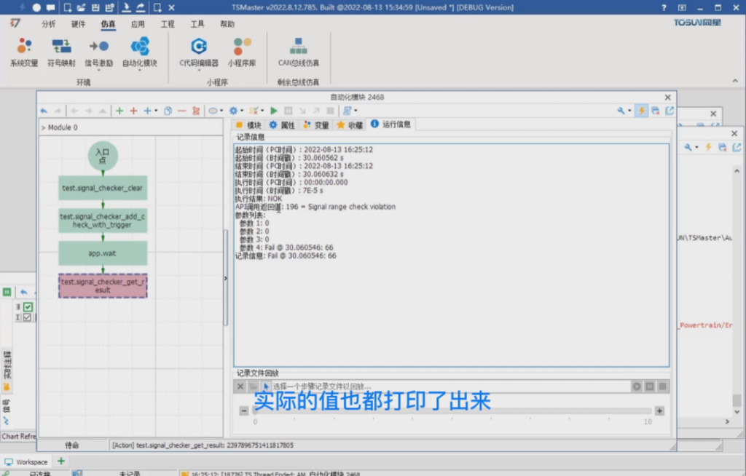Click the lightning bolt icon in automation window
Image resolution: width=746 pixels, height=476 pixels.
click(x=641, y=111)
